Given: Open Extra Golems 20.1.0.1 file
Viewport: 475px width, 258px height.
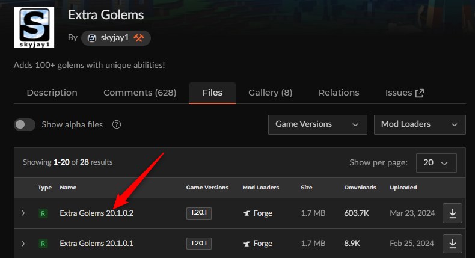Looking at the screenshot, I should [x=96, y=243].
